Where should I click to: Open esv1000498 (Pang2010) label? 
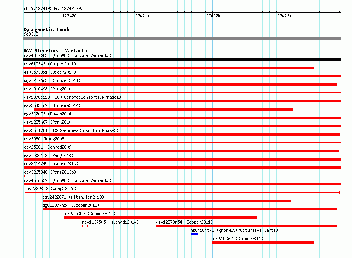coord(49,89)
